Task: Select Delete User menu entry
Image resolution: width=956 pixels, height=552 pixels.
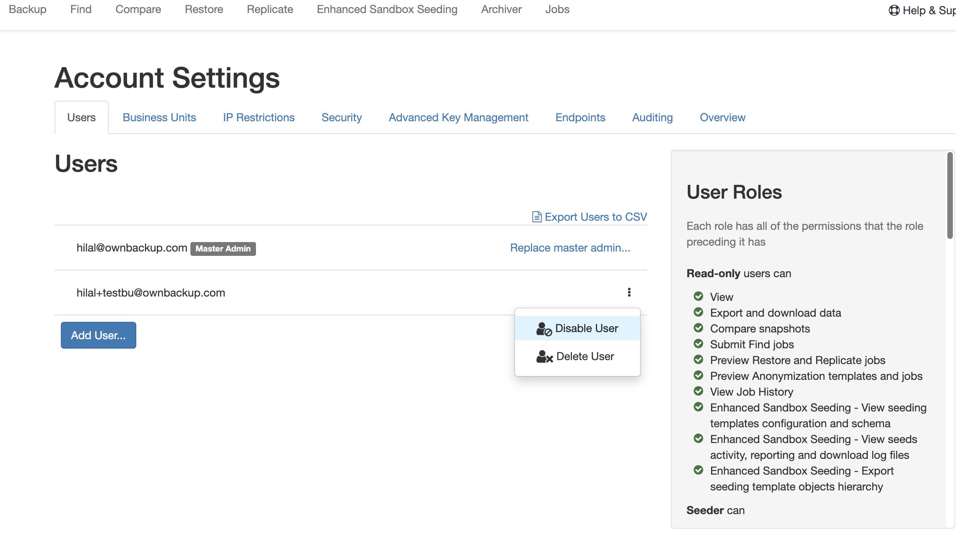Action: point(585,357)
